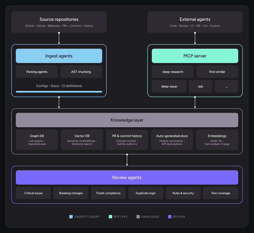Click the MCP/API legend label
Image resolution: width=254 pixels, height=233 pixels.
[x=121, y=217]
